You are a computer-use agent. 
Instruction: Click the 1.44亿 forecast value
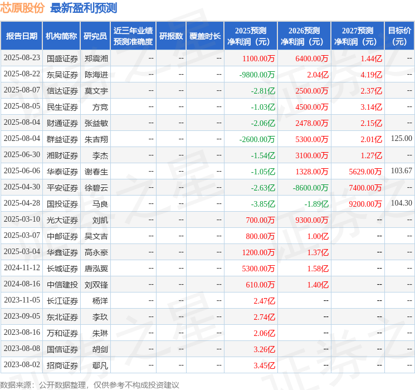click(x=371, y=58)
